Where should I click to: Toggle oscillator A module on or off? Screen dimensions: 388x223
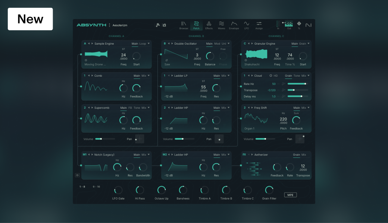click(x=85, y=44)
